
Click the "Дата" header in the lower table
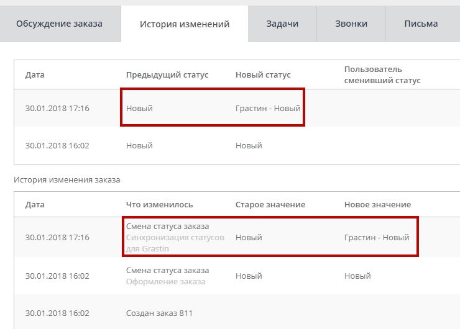point(35,205)
